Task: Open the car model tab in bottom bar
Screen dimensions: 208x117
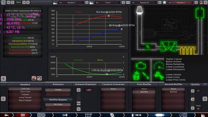Action: click(6, 115)
